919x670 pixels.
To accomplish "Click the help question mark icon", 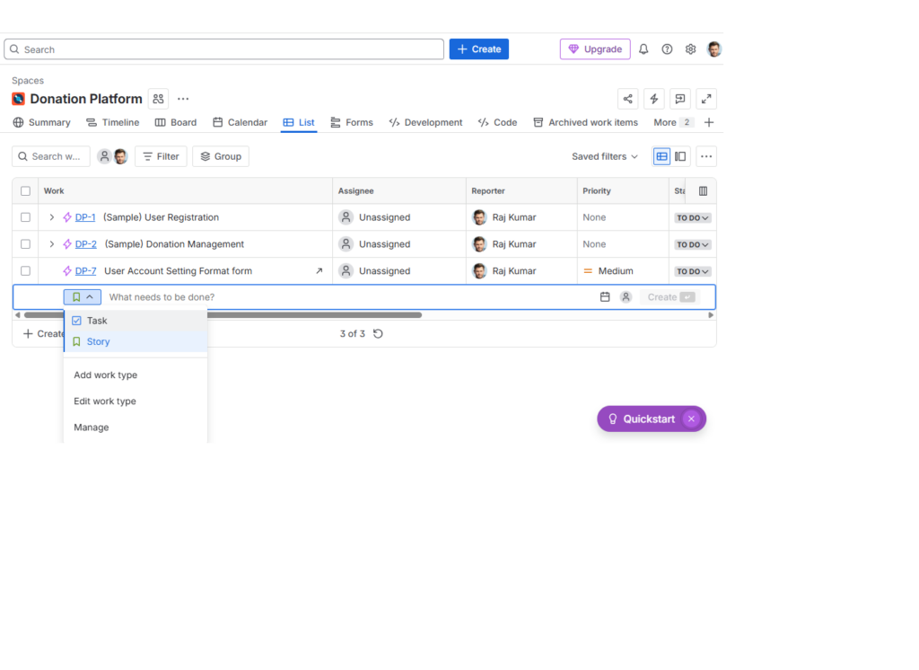I will click(667, 49).
